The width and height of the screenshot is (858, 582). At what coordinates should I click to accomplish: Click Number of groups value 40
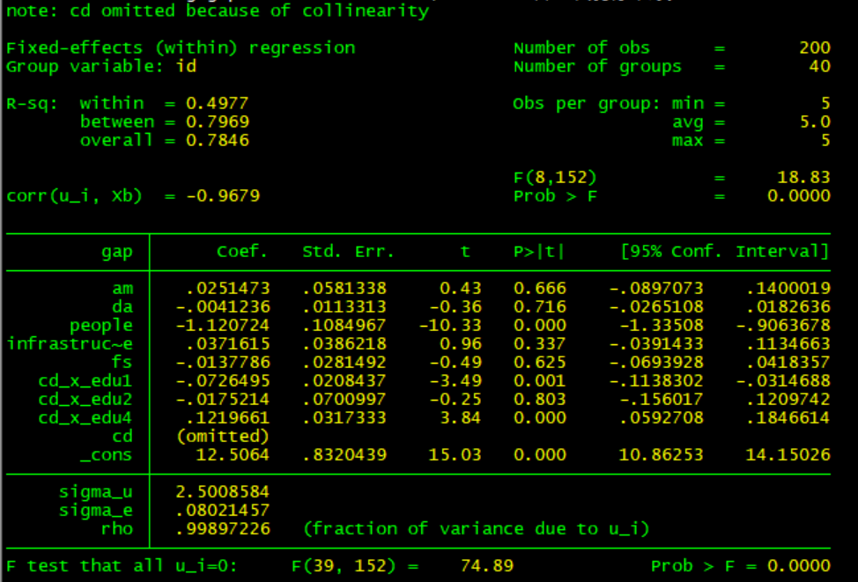pos(820,67)
